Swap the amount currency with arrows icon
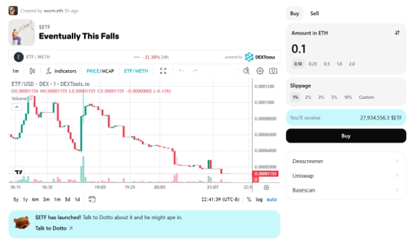410x242 pixels. click(397, 33)
